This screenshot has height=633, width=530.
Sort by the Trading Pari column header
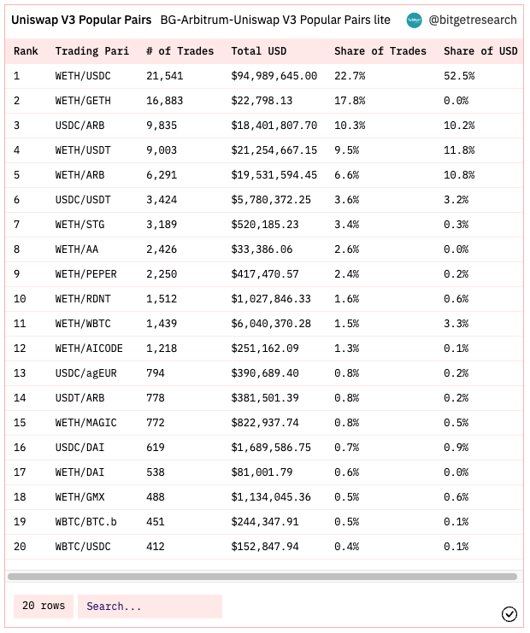[92, 51]
